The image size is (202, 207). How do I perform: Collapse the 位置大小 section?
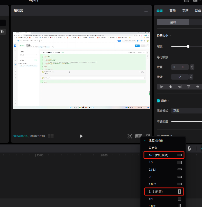170,36
